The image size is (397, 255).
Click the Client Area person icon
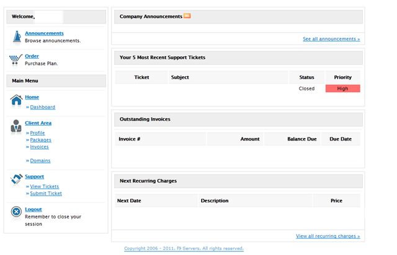(x=16, y=126)
